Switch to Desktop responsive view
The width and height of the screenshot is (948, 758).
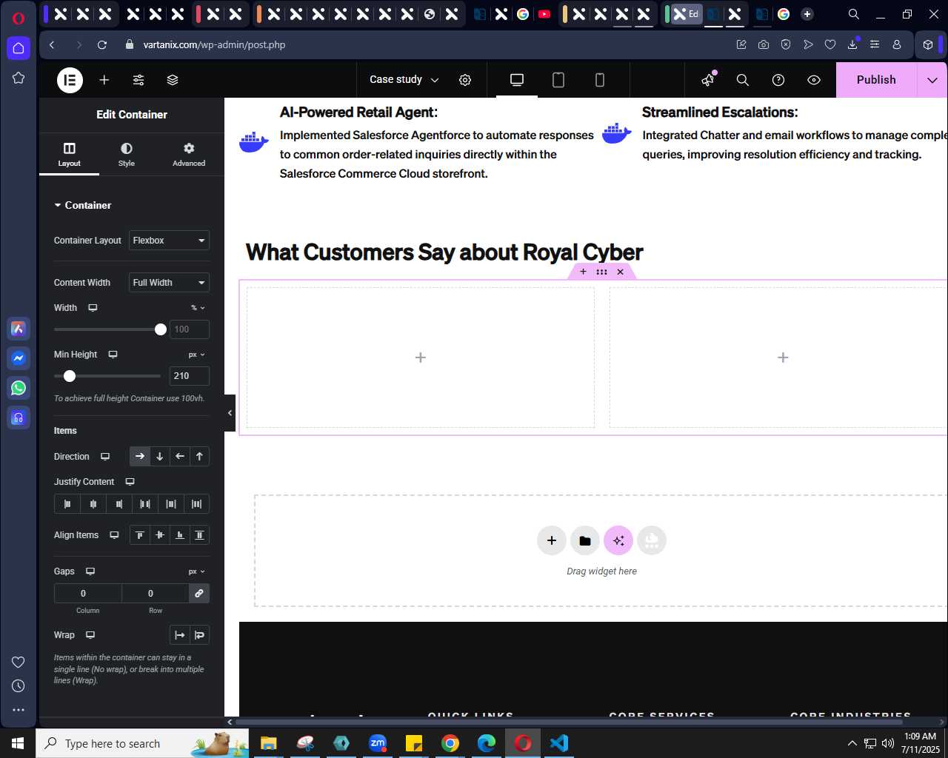point(517,80)
